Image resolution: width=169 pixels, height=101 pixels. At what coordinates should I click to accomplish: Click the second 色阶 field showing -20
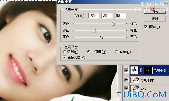point(107,16)
